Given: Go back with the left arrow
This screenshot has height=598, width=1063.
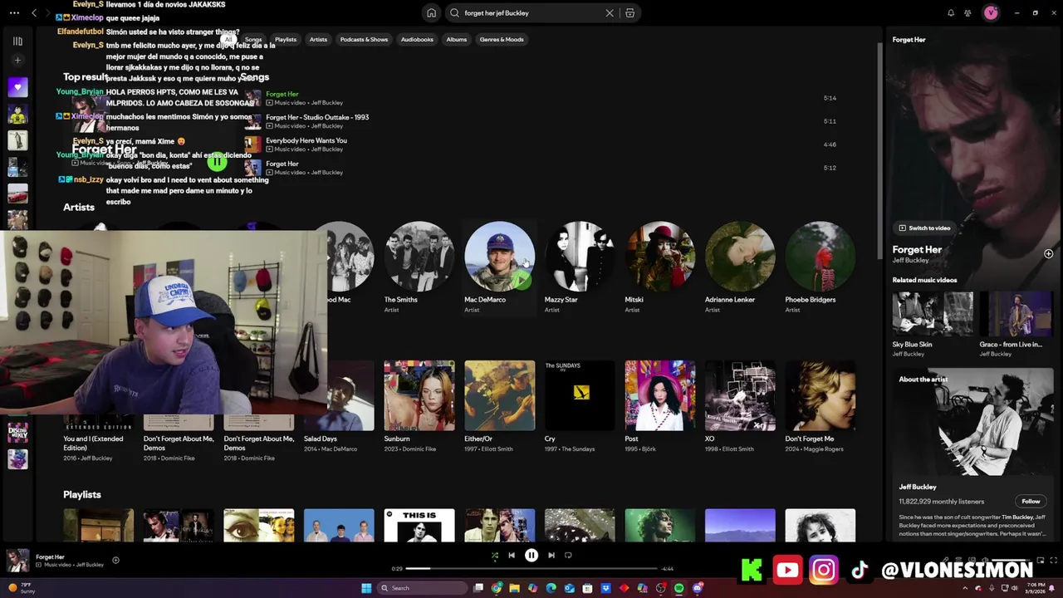Looking at the screenshot, I should click(34, 12).
